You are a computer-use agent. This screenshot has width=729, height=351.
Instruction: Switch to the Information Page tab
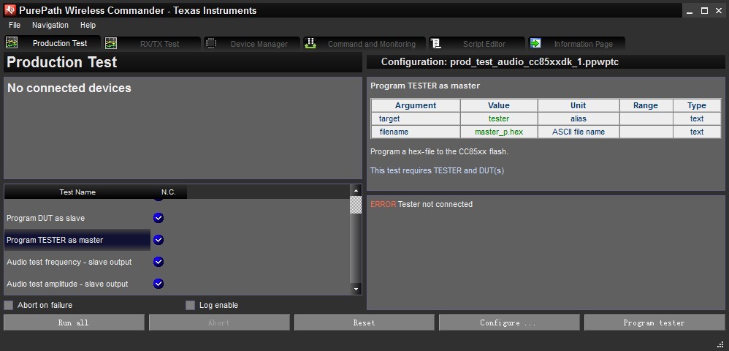pos(576,44)
